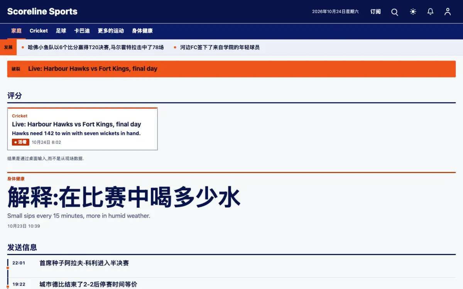Open ticker headline about 河边FC签下年轻球员
The image size is (463, 289).
click(220, 47)
